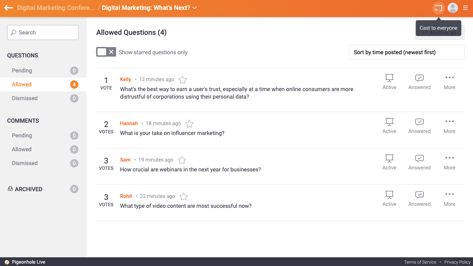Mark Kelly's question as Active
This screenshot has width=473, height=266.
coord(389,82)
